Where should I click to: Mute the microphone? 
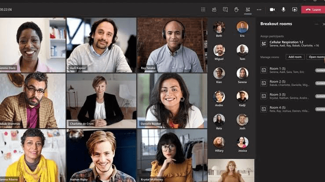[283, 9]
